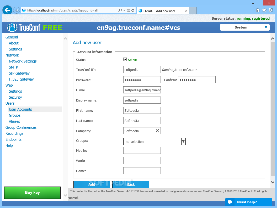Close the EN9AG tab with its X

pos(186,11)
